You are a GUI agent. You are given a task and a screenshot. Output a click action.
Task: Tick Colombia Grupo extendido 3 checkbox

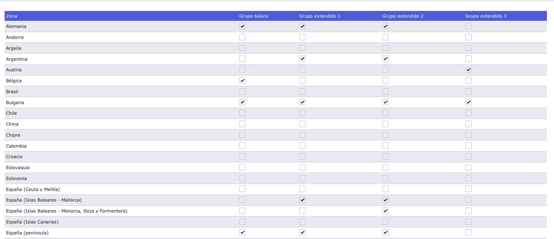468,145
